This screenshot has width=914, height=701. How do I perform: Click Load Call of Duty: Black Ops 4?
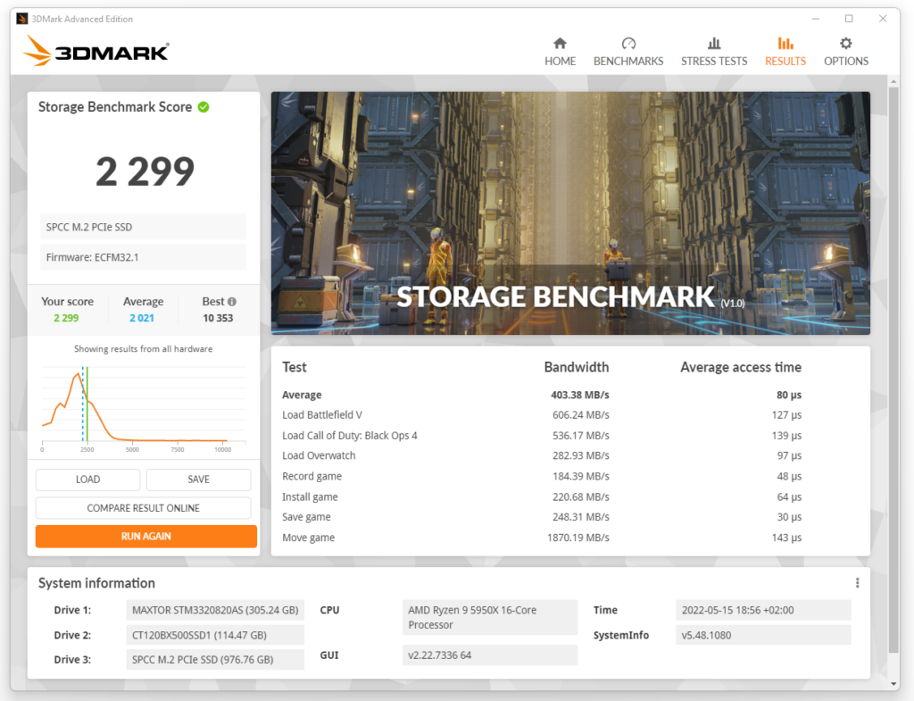coord(350,436)
